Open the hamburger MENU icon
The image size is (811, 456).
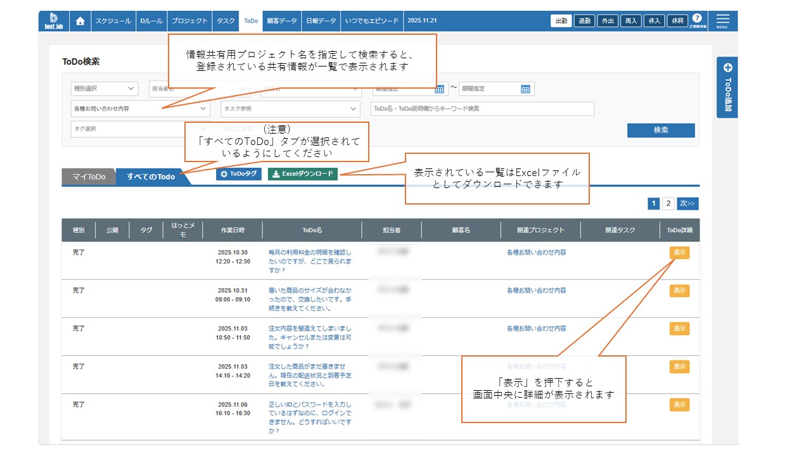[x=722, y=21]
